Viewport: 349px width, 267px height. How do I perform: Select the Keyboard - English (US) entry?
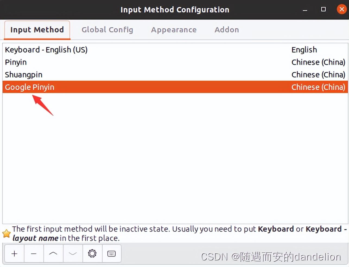pos(46,50)
